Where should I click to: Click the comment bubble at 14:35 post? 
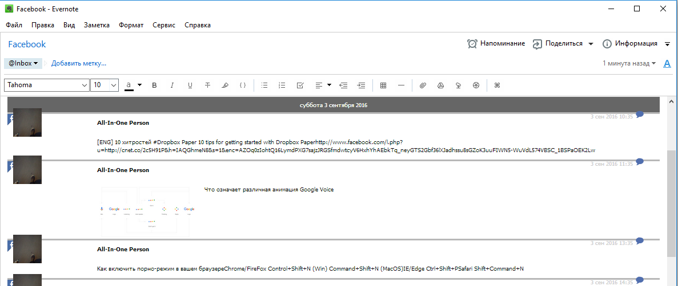point(640,280)
